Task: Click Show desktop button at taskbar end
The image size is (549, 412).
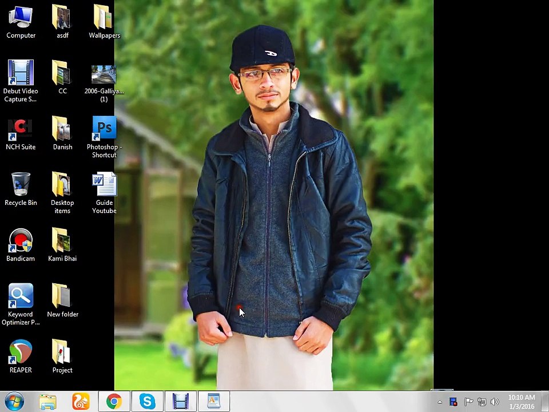Action: click(546, 402)
